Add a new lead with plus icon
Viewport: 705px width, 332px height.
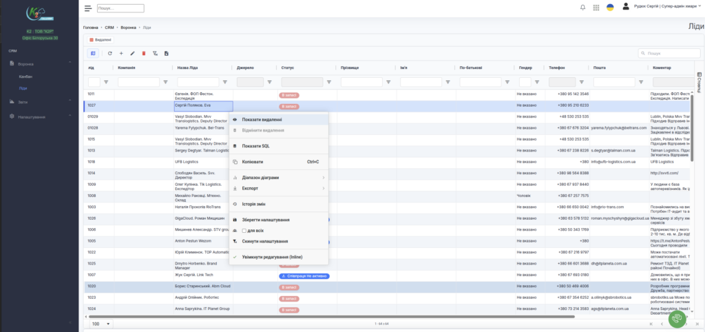[x=121, y=53]
